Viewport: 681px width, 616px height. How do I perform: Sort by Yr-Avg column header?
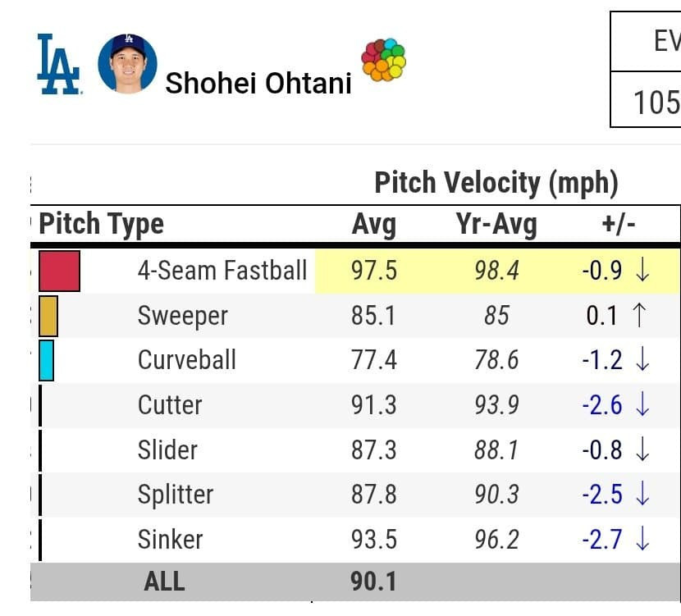[496, 224]
